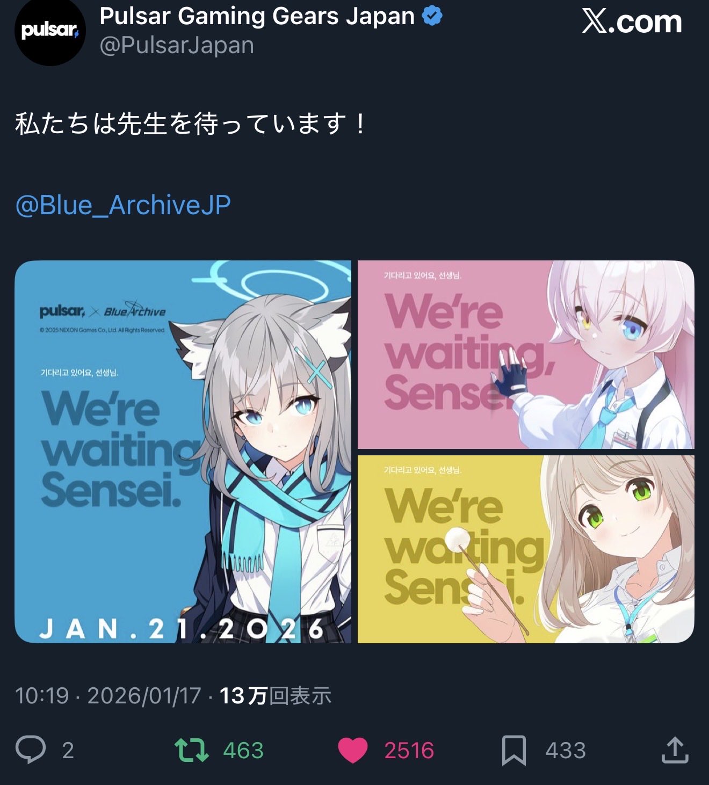The width and height of the screenshot is (709, 785).
Task: Click the Pulsar Gaming Gears Japan name
Action: coord(257,16)
